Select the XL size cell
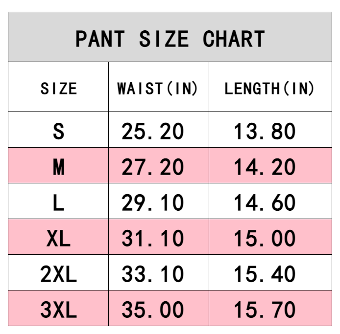Screen dimensions: 340x334 click(x=59, y=239)
